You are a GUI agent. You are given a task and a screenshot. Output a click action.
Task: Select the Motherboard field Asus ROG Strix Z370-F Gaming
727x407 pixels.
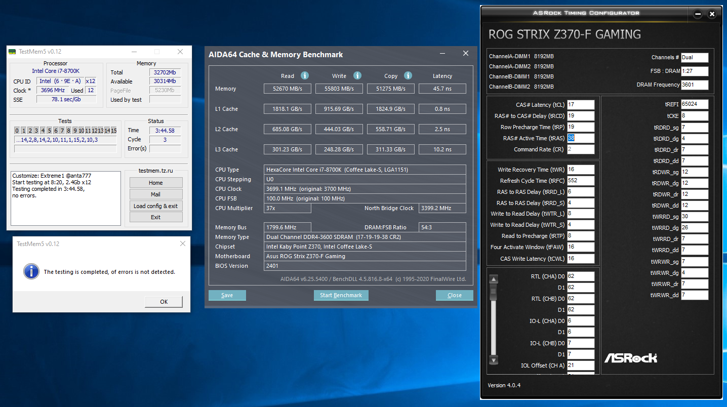coord(365,256)
